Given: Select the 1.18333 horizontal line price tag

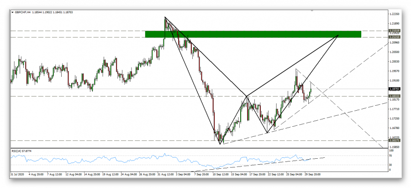Looking at the screenshot, I should click(x=395, y=96).
